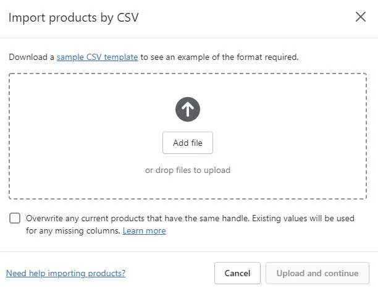Enable overwriting products with same handle
Viewport: 378px width, 291px height.
click(x=15, y=218)
